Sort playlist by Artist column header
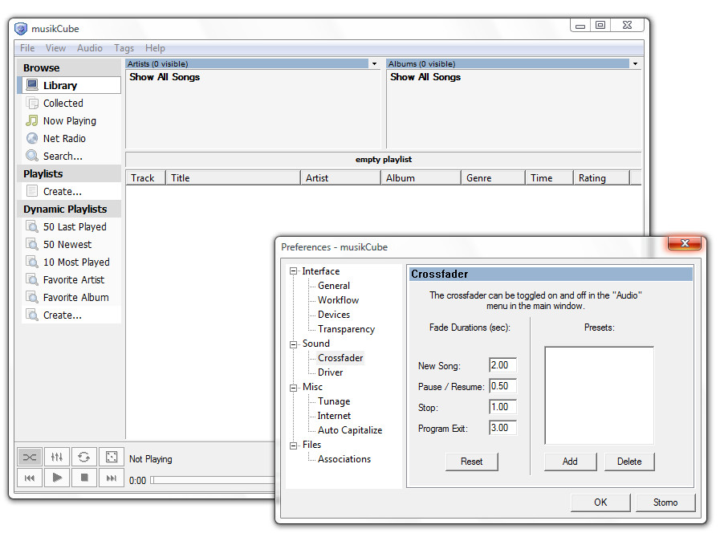The image size is (720, 537). (x=340, y=177)
